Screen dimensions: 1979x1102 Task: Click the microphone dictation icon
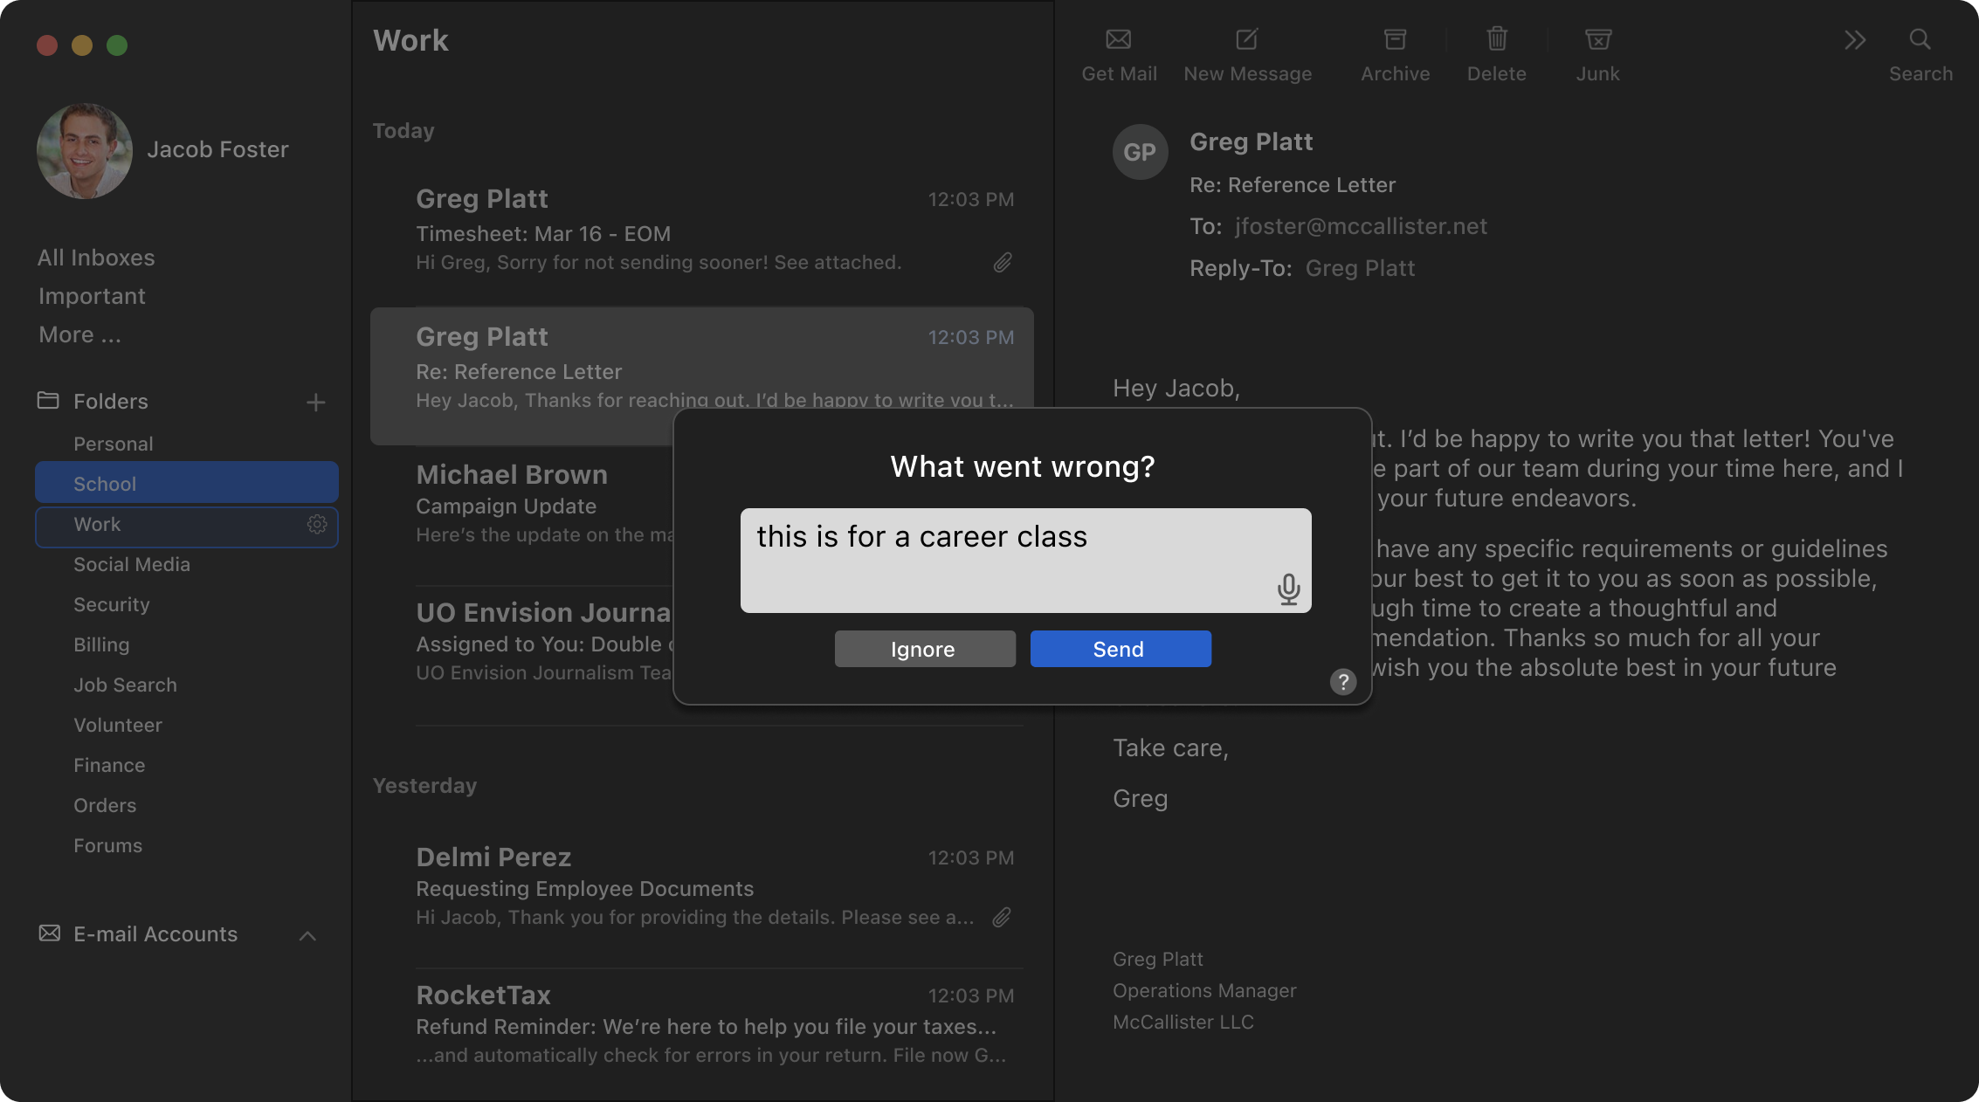(1288, 589)
